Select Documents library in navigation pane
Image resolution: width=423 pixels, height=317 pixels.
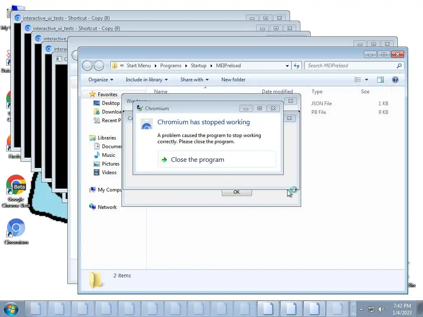pyautogui.click(x=112, y=147)
